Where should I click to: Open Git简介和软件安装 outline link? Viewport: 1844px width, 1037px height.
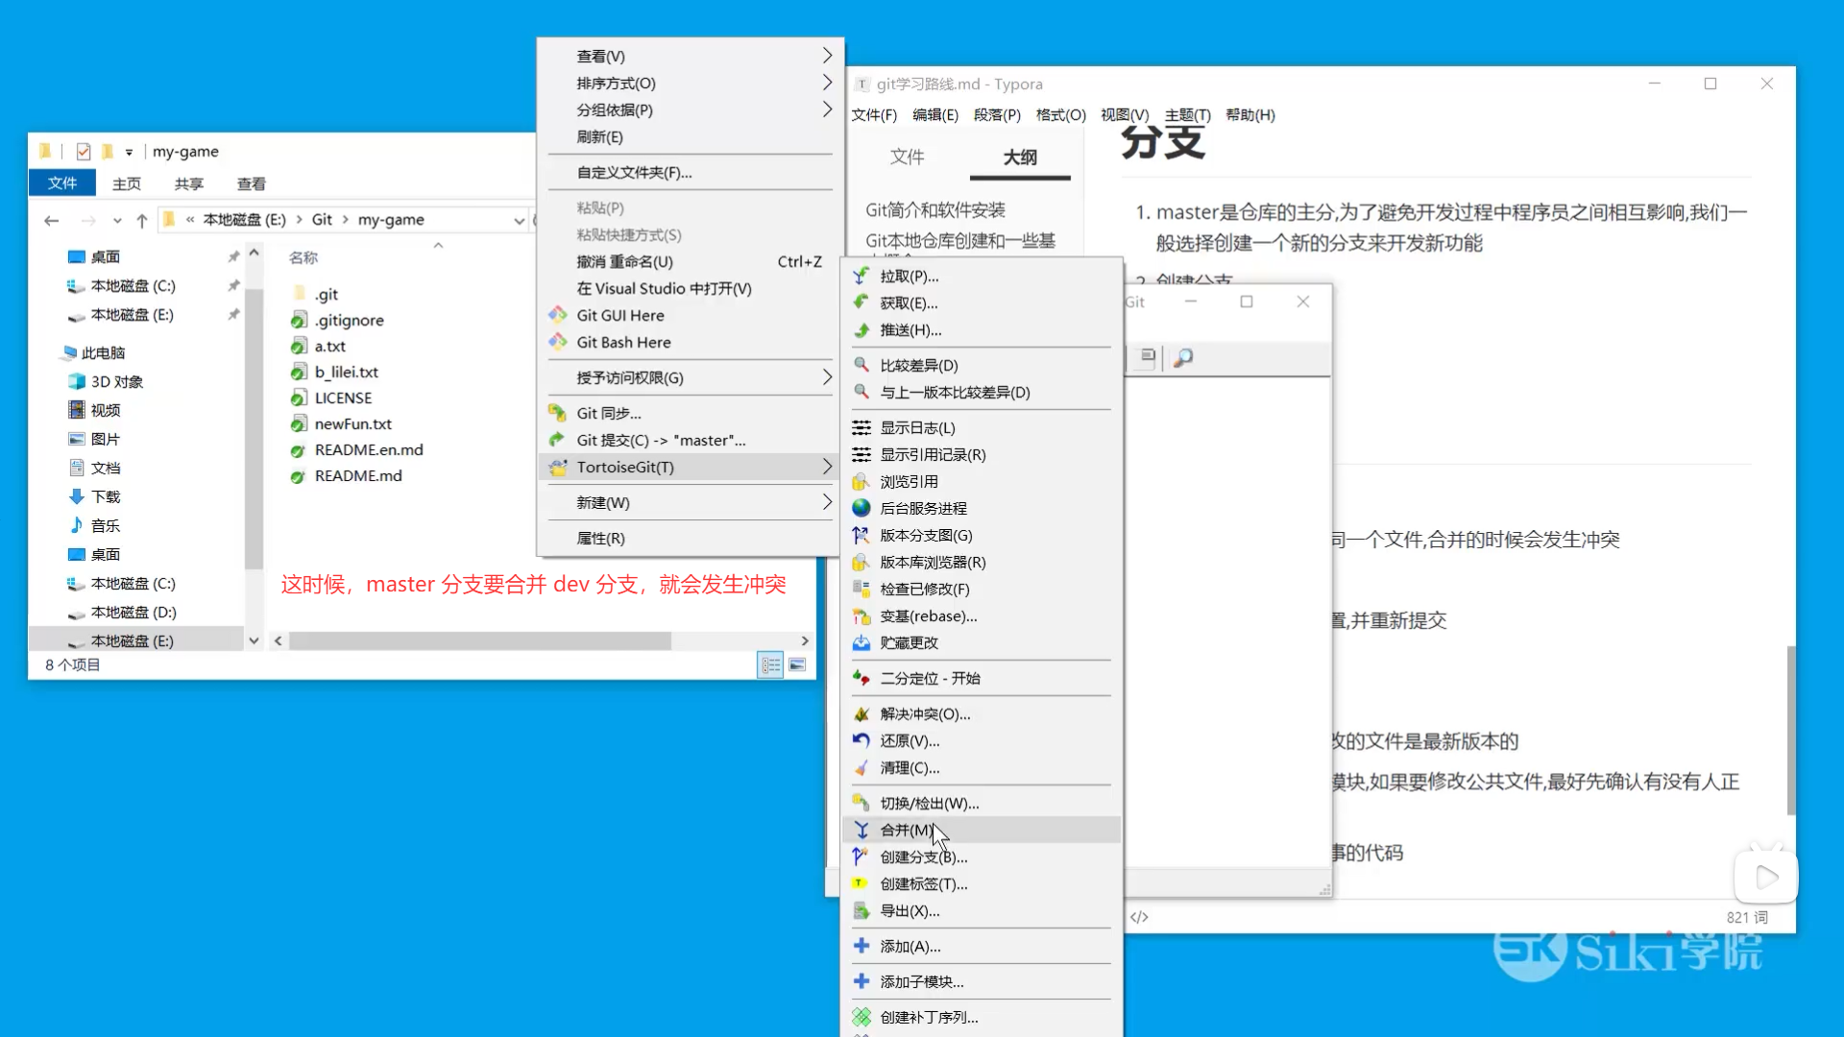(x=934, y=210)
